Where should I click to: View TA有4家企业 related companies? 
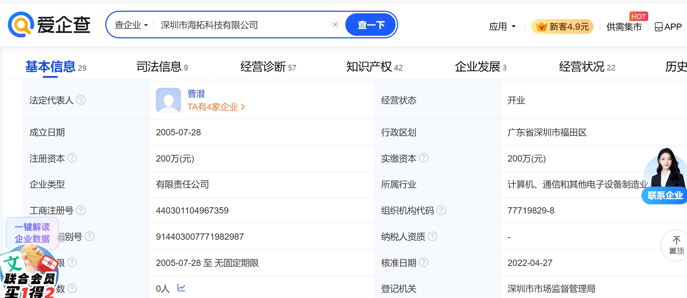click(216, 107)
